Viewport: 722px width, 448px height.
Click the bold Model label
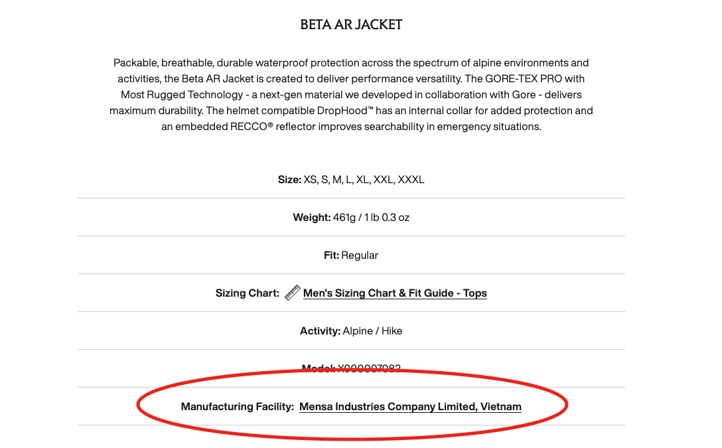click(319, 368)
